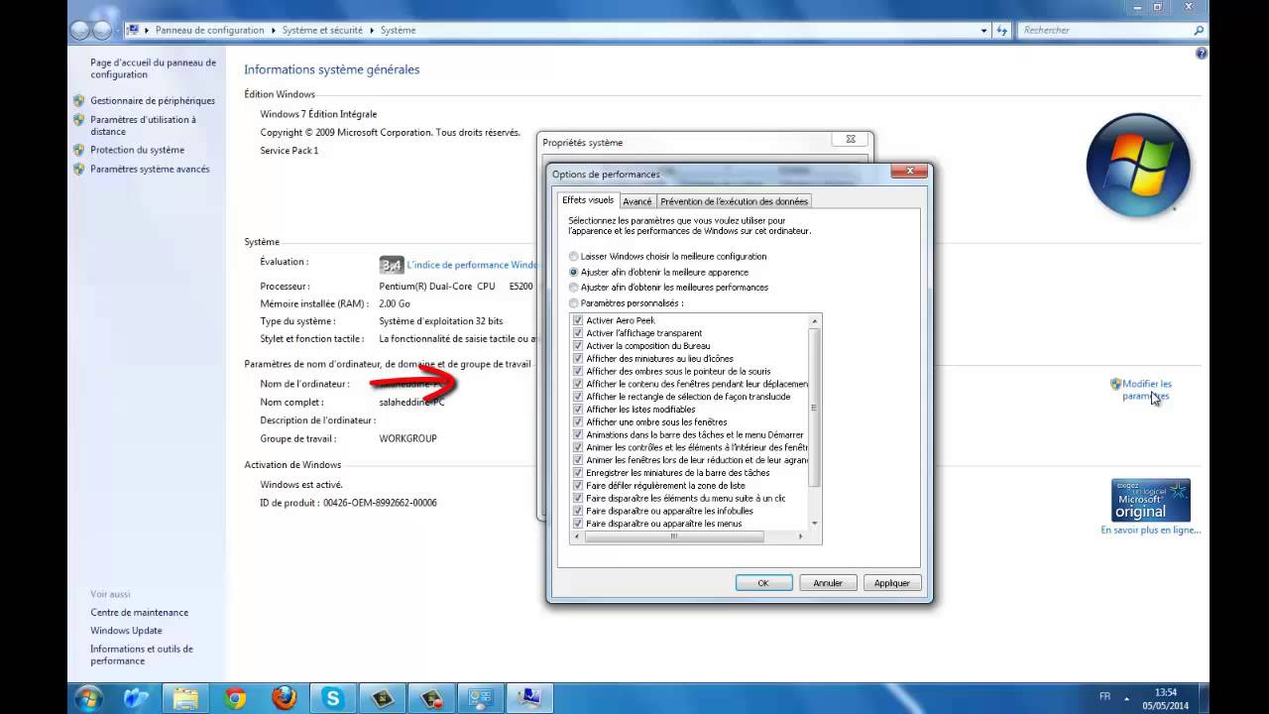Click the search magnifier in Rechercher box
Viewport: 1269px width, 714px height.
[1198, 30]
